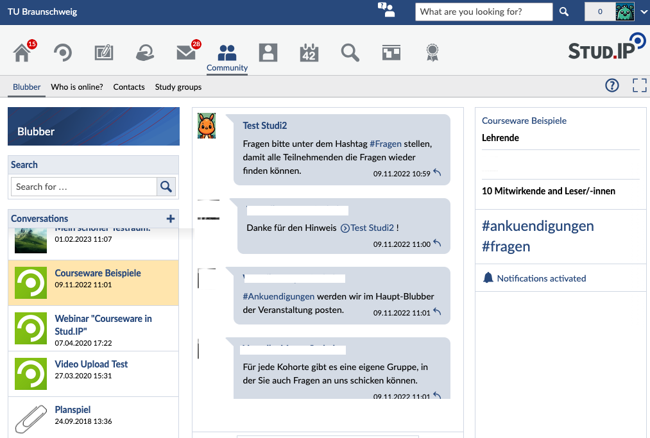Open the Planner calendar icon

309,53
